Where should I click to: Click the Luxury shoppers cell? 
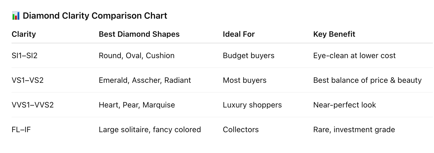[x=252, y=105]
